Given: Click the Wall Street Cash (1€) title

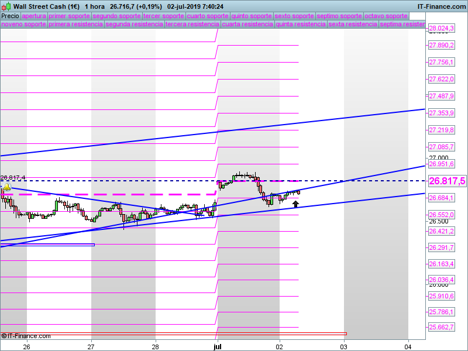Looking at the screenshot, I should pyautogui.click(x=46, y=6).
